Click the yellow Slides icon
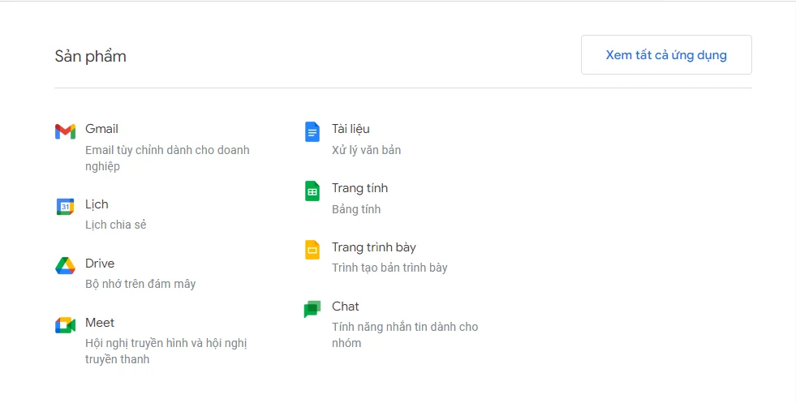The image size is (796, 403). pos(312,250)
